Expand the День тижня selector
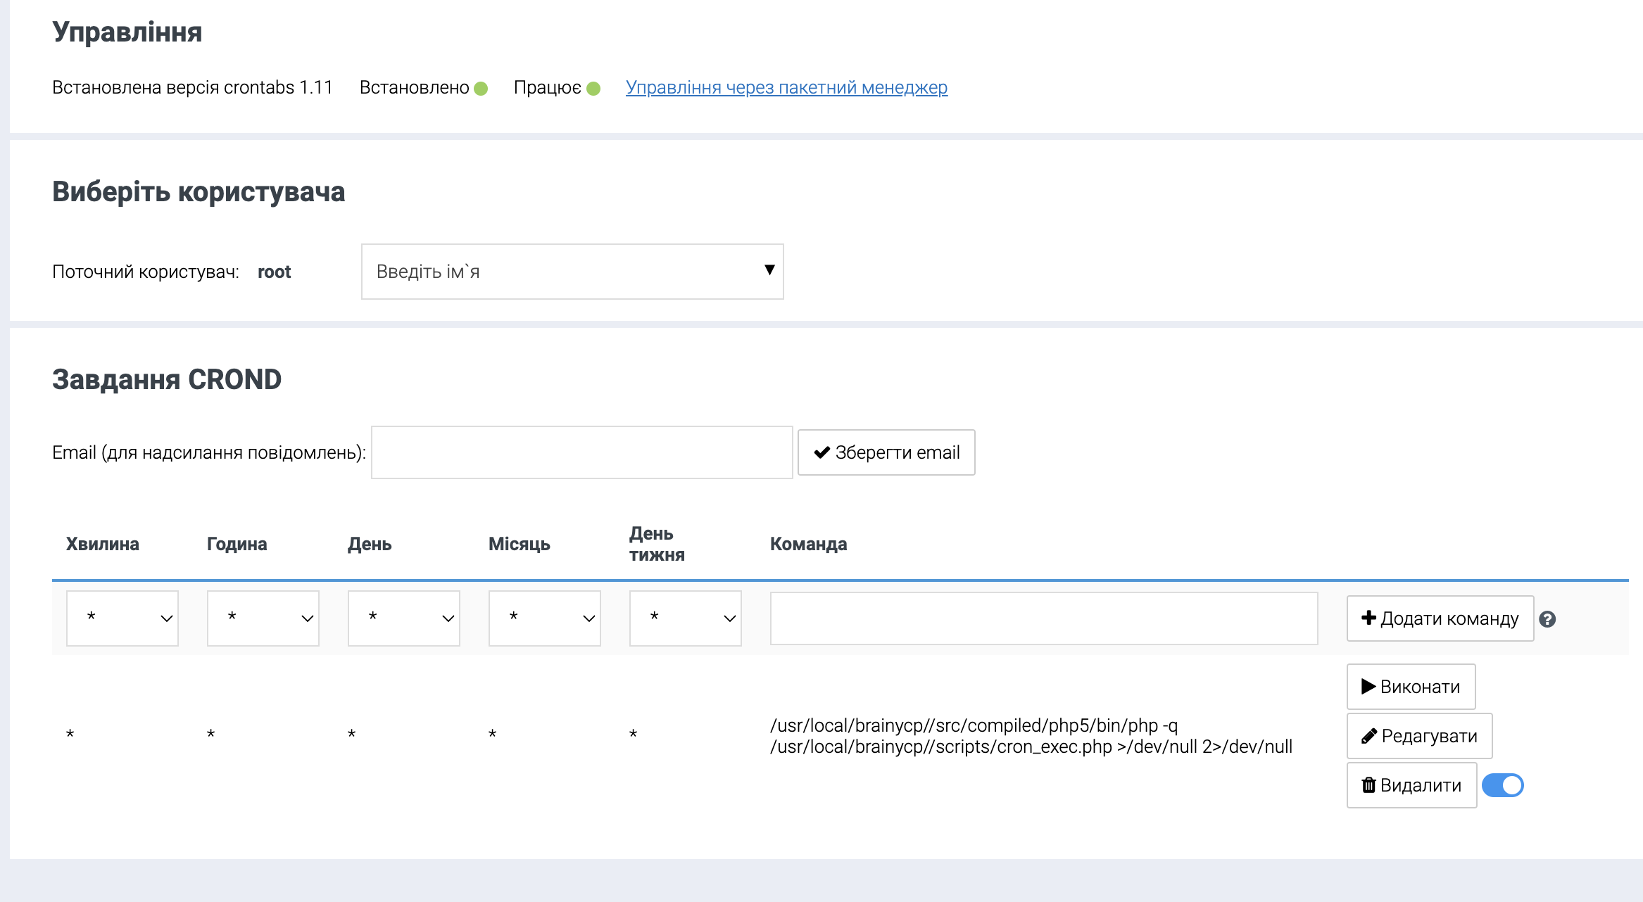The image size is (1643, 902). click(x=686, y=618)
